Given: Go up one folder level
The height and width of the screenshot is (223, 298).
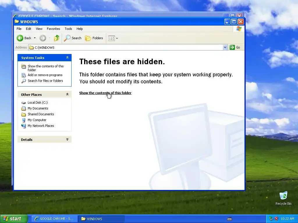Looking at the screenshot, I should tap(57, 38).
